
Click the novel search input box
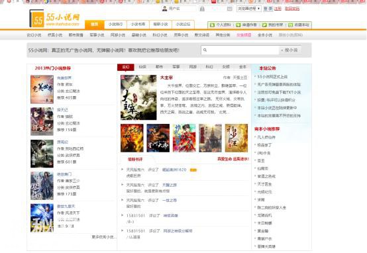pyautogui.click(x=240, y=50)
